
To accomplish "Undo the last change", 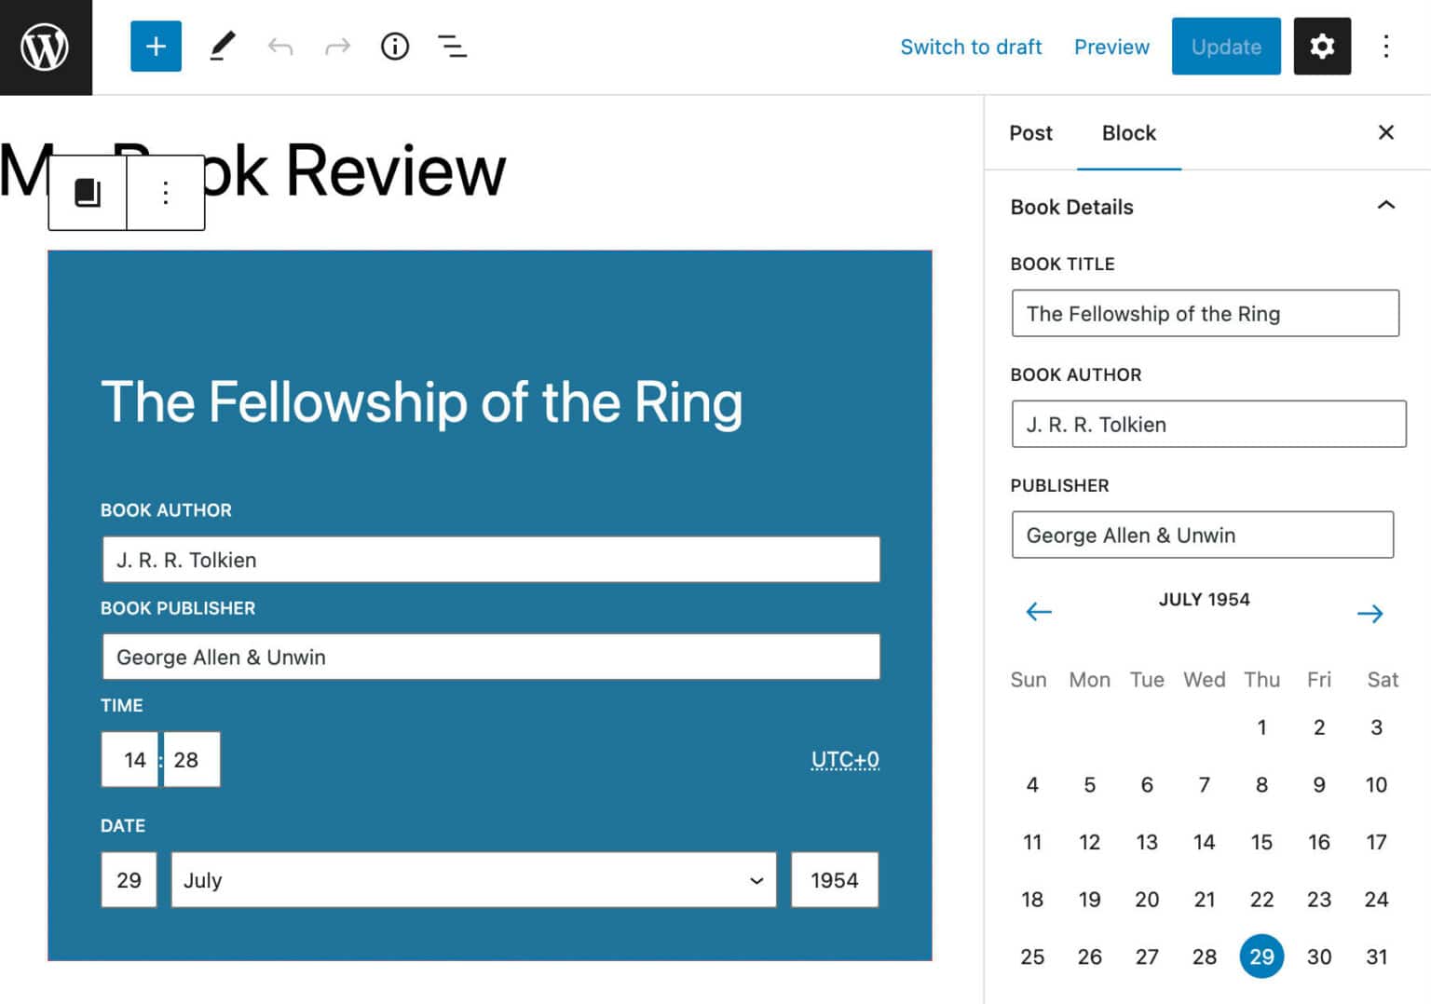I will click(279, 46).
